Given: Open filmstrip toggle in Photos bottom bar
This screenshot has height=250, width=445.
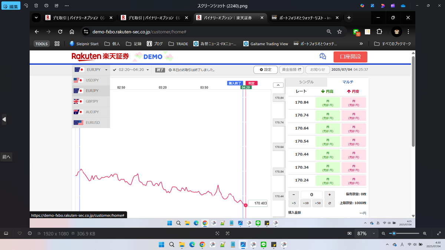Looking at the screenshot, I should 6,233.
